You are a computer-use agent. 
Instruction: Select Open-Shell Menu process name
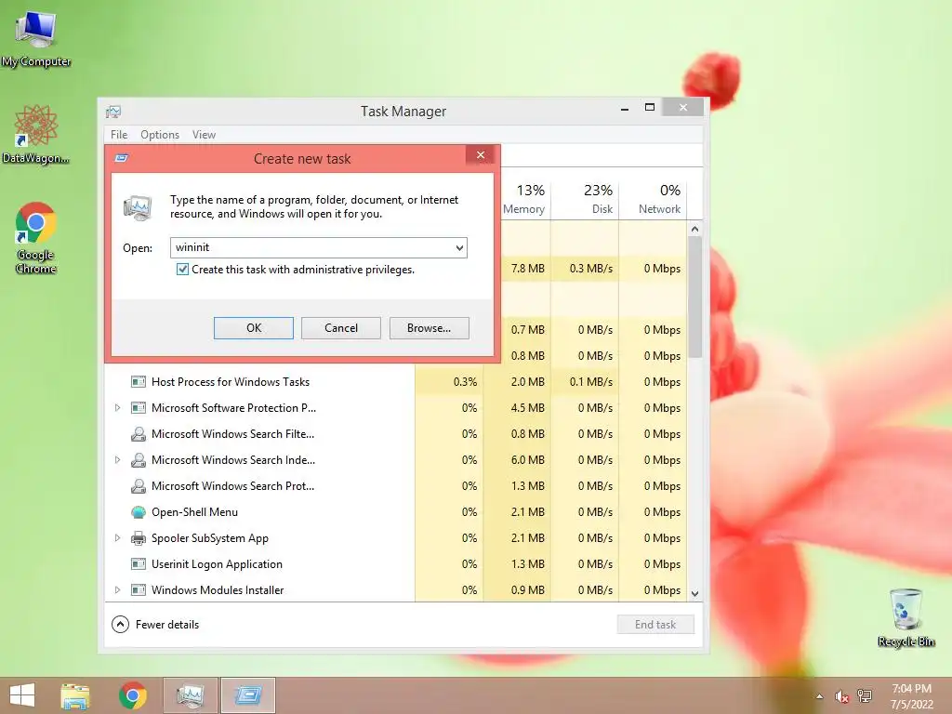[195, 512]
